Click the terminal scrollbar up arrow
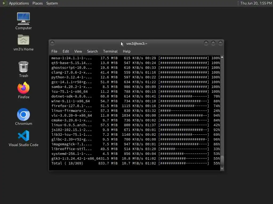Viewport: 273px width, 204px height. [x=222, y=57]
